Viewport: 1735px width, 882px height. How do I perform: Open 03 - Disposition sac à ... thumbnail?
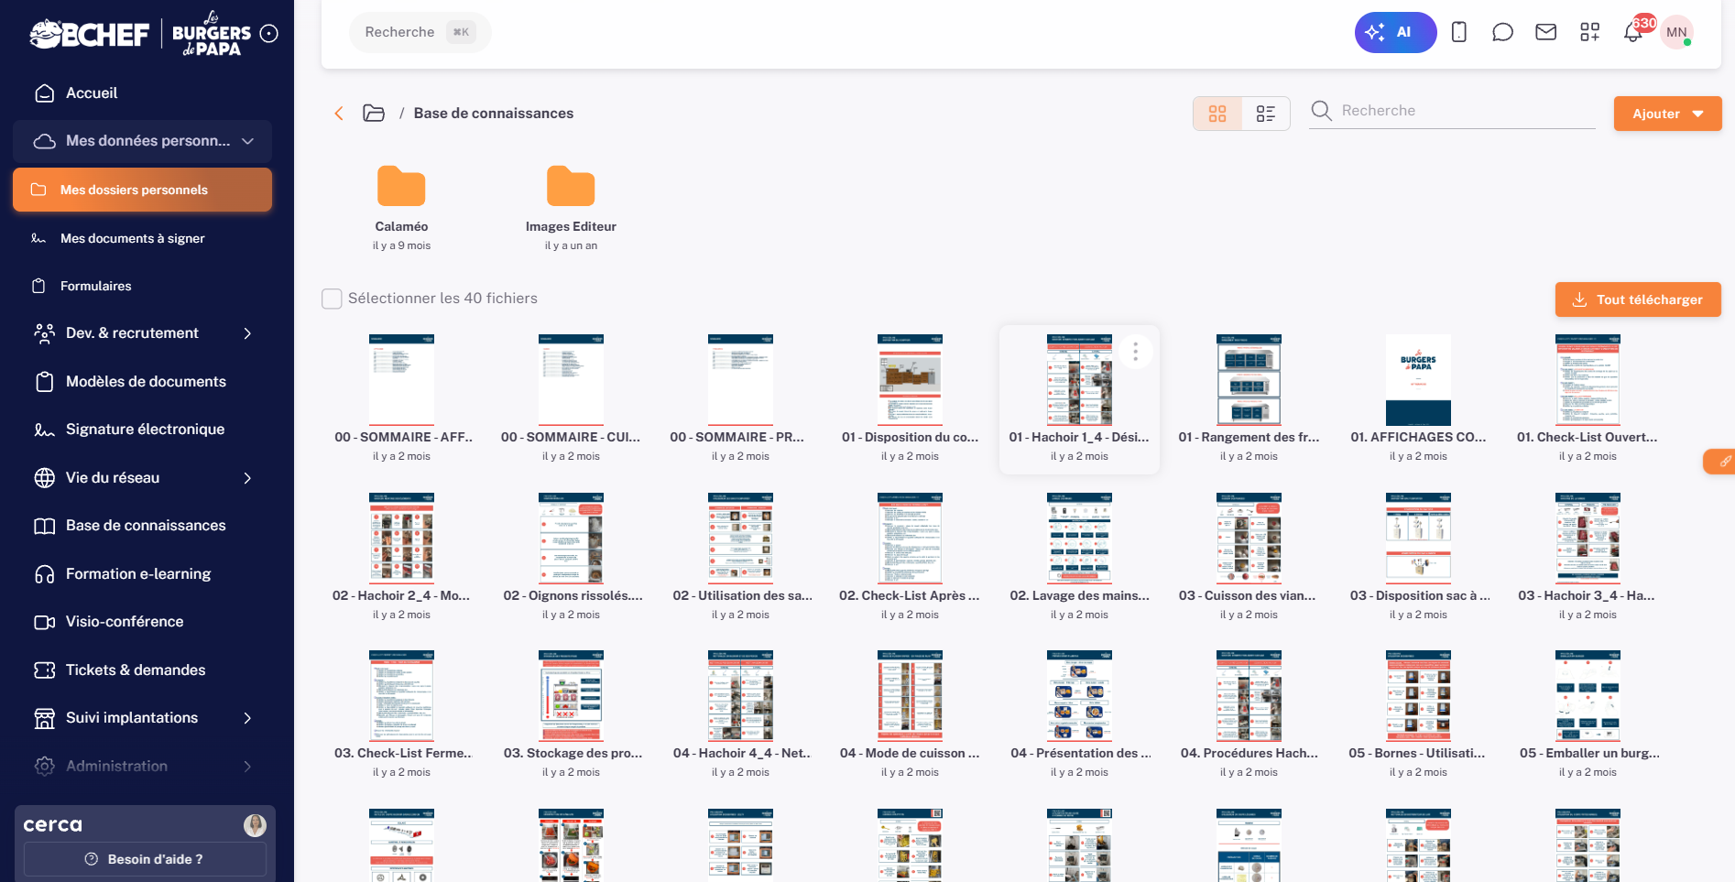pos(1418,538)
